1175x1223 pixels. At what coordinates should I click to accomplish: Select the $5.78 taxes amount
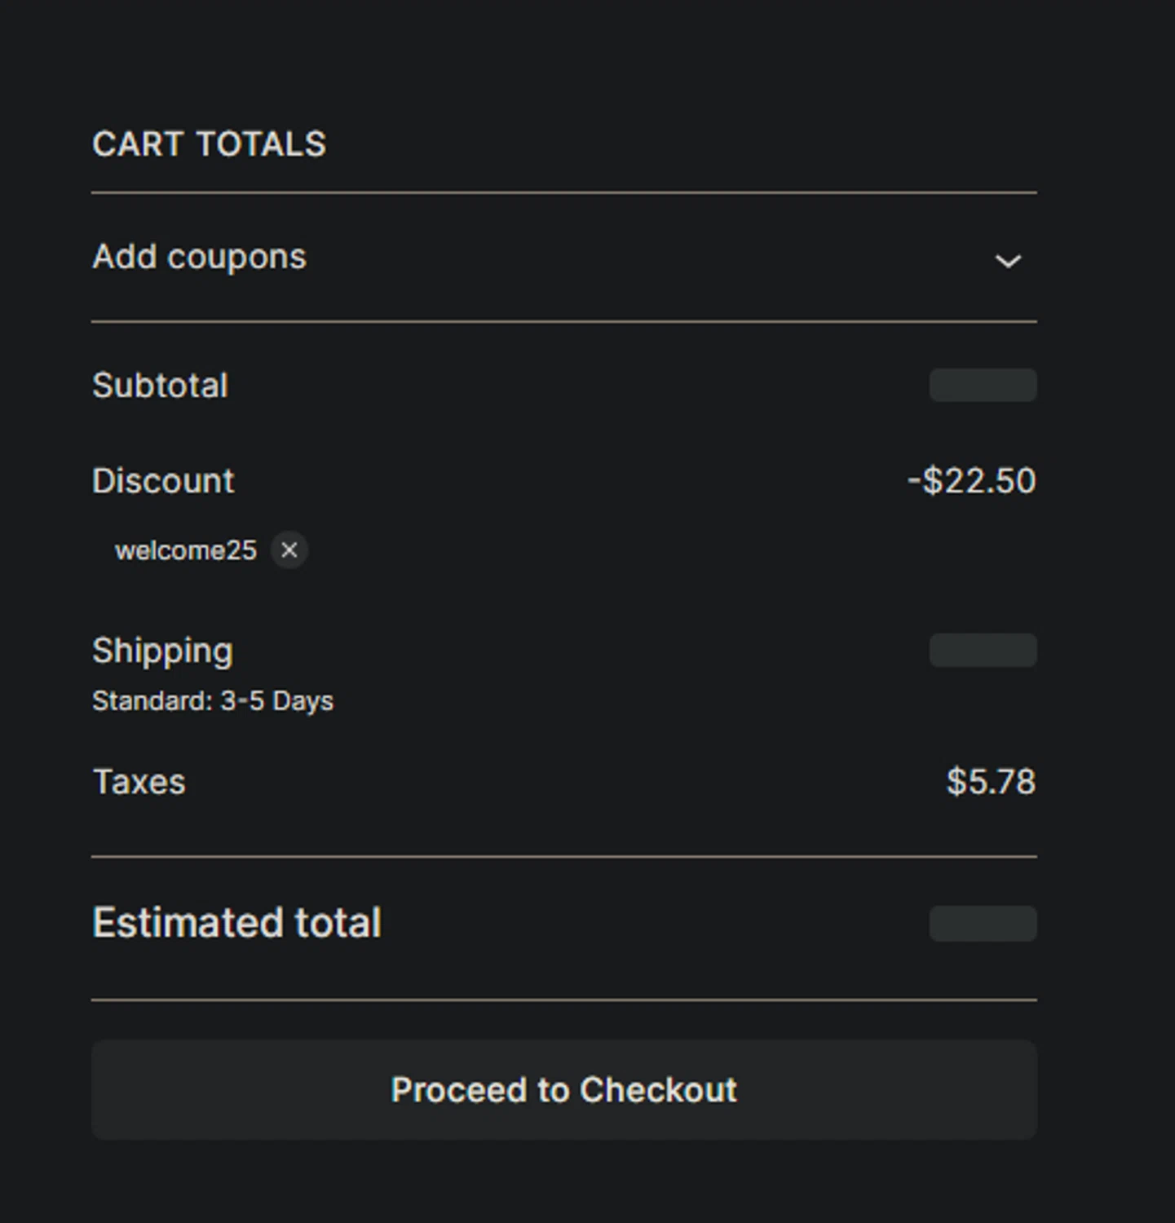(992, 782)
